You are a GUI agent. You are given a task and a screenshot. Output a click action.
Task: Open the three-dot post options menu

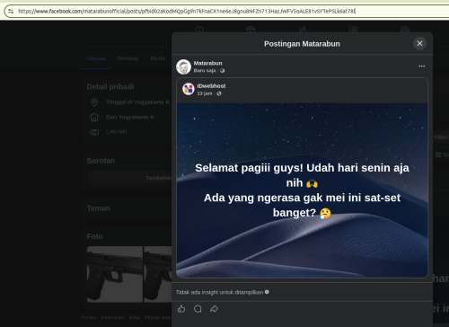[421, 66]
